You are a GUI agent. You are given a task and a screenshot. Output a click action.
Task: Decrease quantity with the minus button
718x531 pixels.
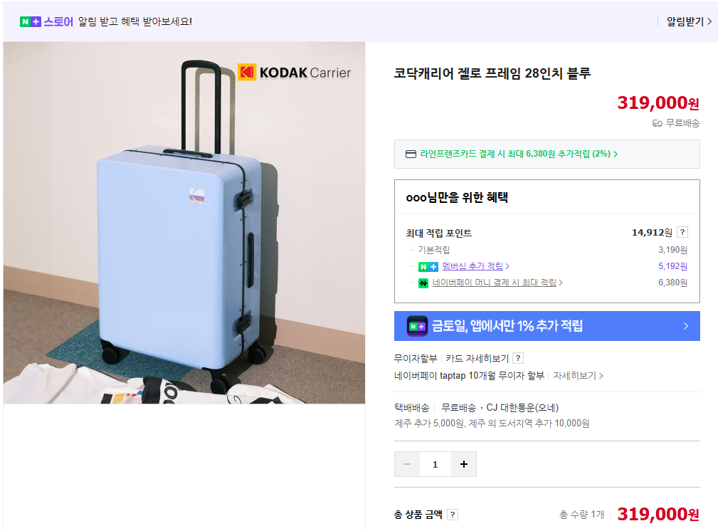pos(407,464)
